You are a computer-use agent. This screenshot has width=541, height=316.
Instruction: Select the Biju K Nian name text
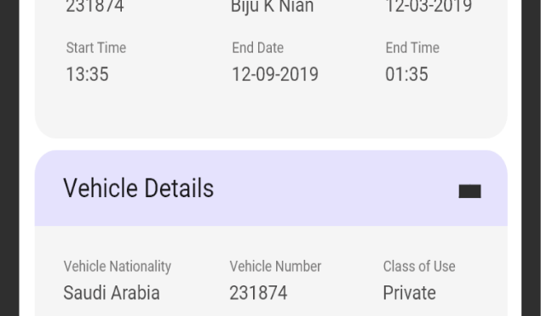point(273,6)
